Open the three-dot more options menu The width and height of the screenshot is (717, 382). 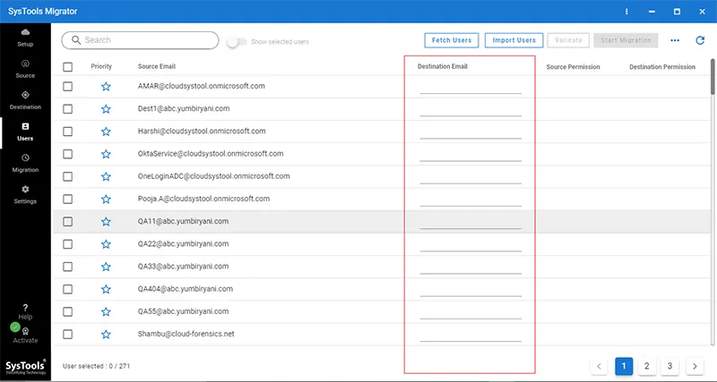coord(675,40)
